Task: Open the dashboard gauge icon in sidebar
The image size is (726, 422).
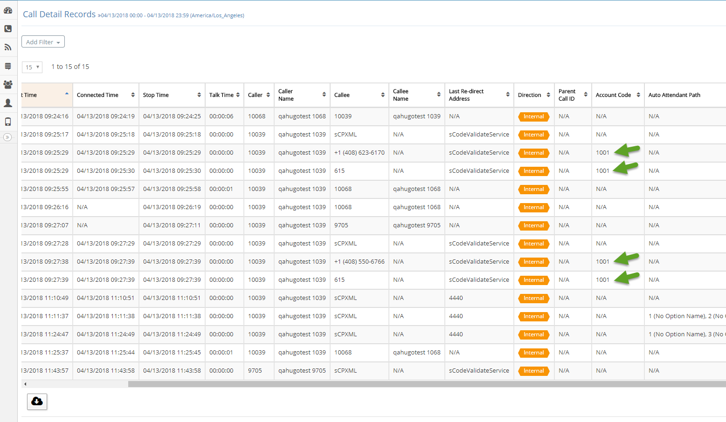Action: (x=8, y=10)
